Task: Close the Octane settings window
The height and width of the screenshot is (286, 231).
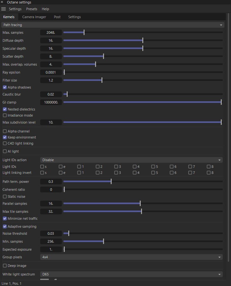Action: (2, 2)
